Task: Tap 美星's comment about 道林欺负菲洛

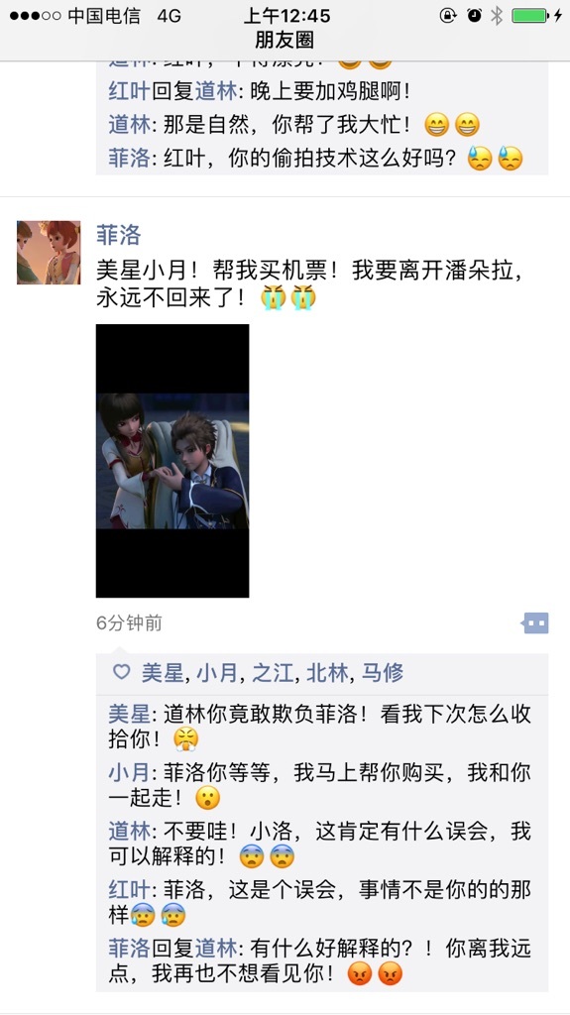Action: 320,727
